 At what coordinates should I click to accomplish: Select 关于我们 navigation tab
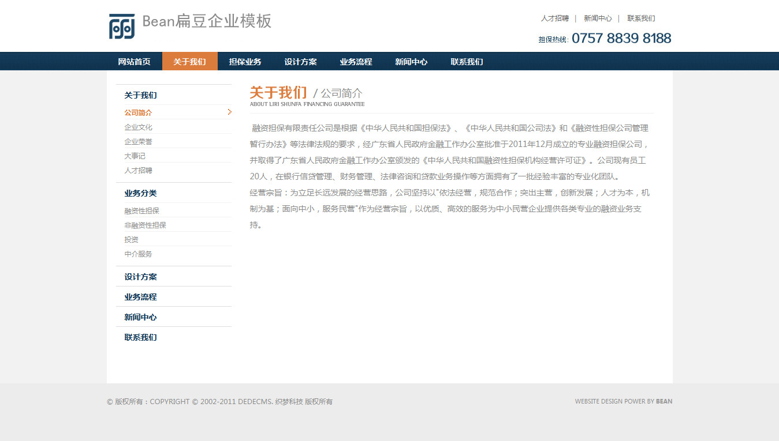pos(189,62)
